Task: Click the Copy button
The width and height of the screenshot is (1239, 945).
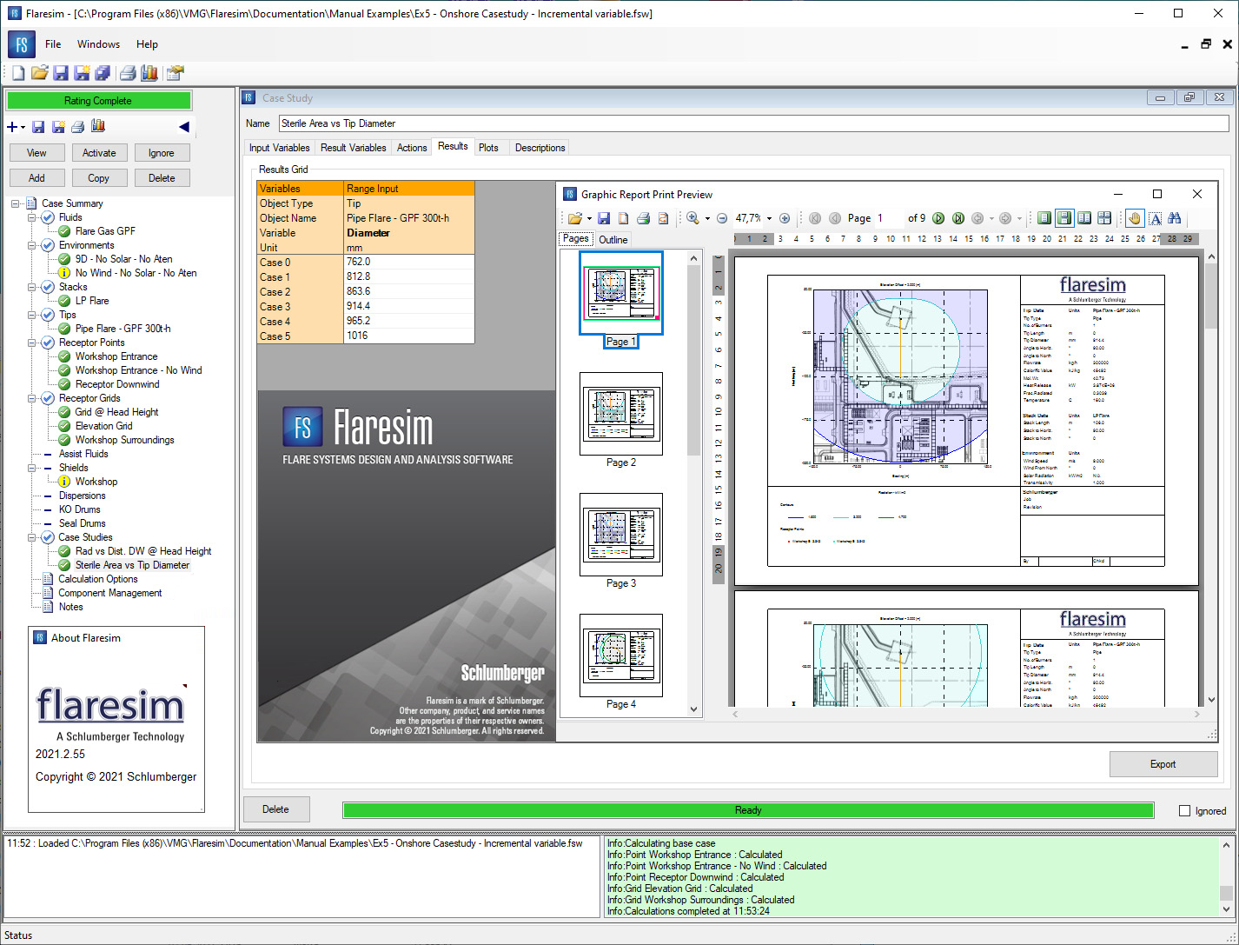Action: [x=99, y=178]
